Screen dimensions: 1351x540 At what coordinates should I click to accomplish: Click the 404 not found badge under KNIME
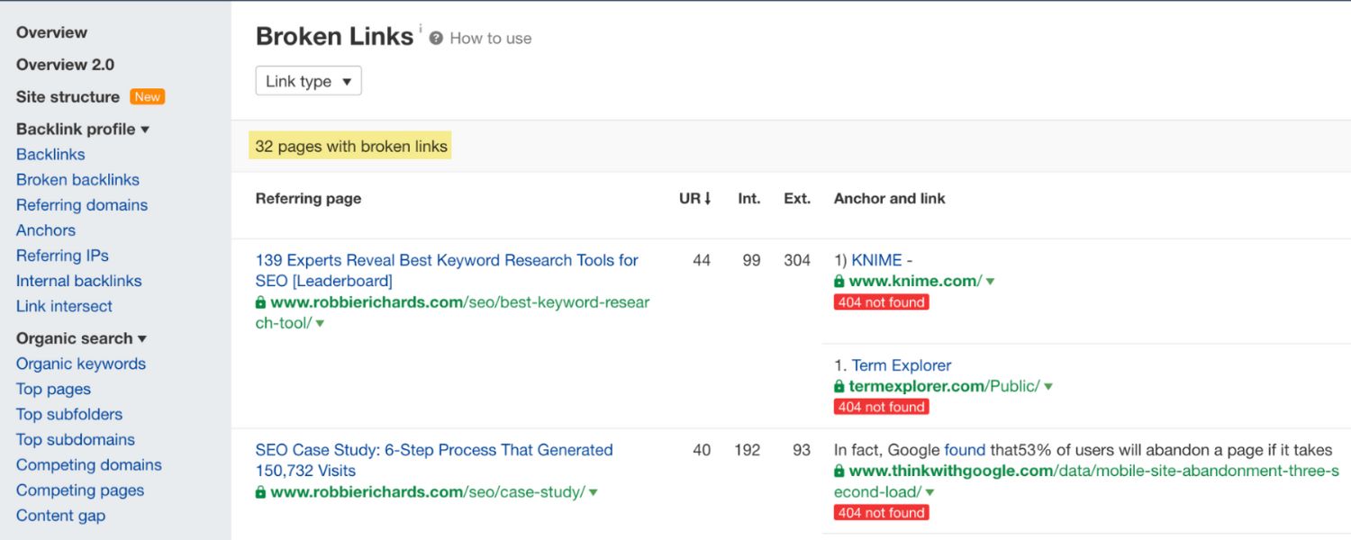(x=881, y=301)
